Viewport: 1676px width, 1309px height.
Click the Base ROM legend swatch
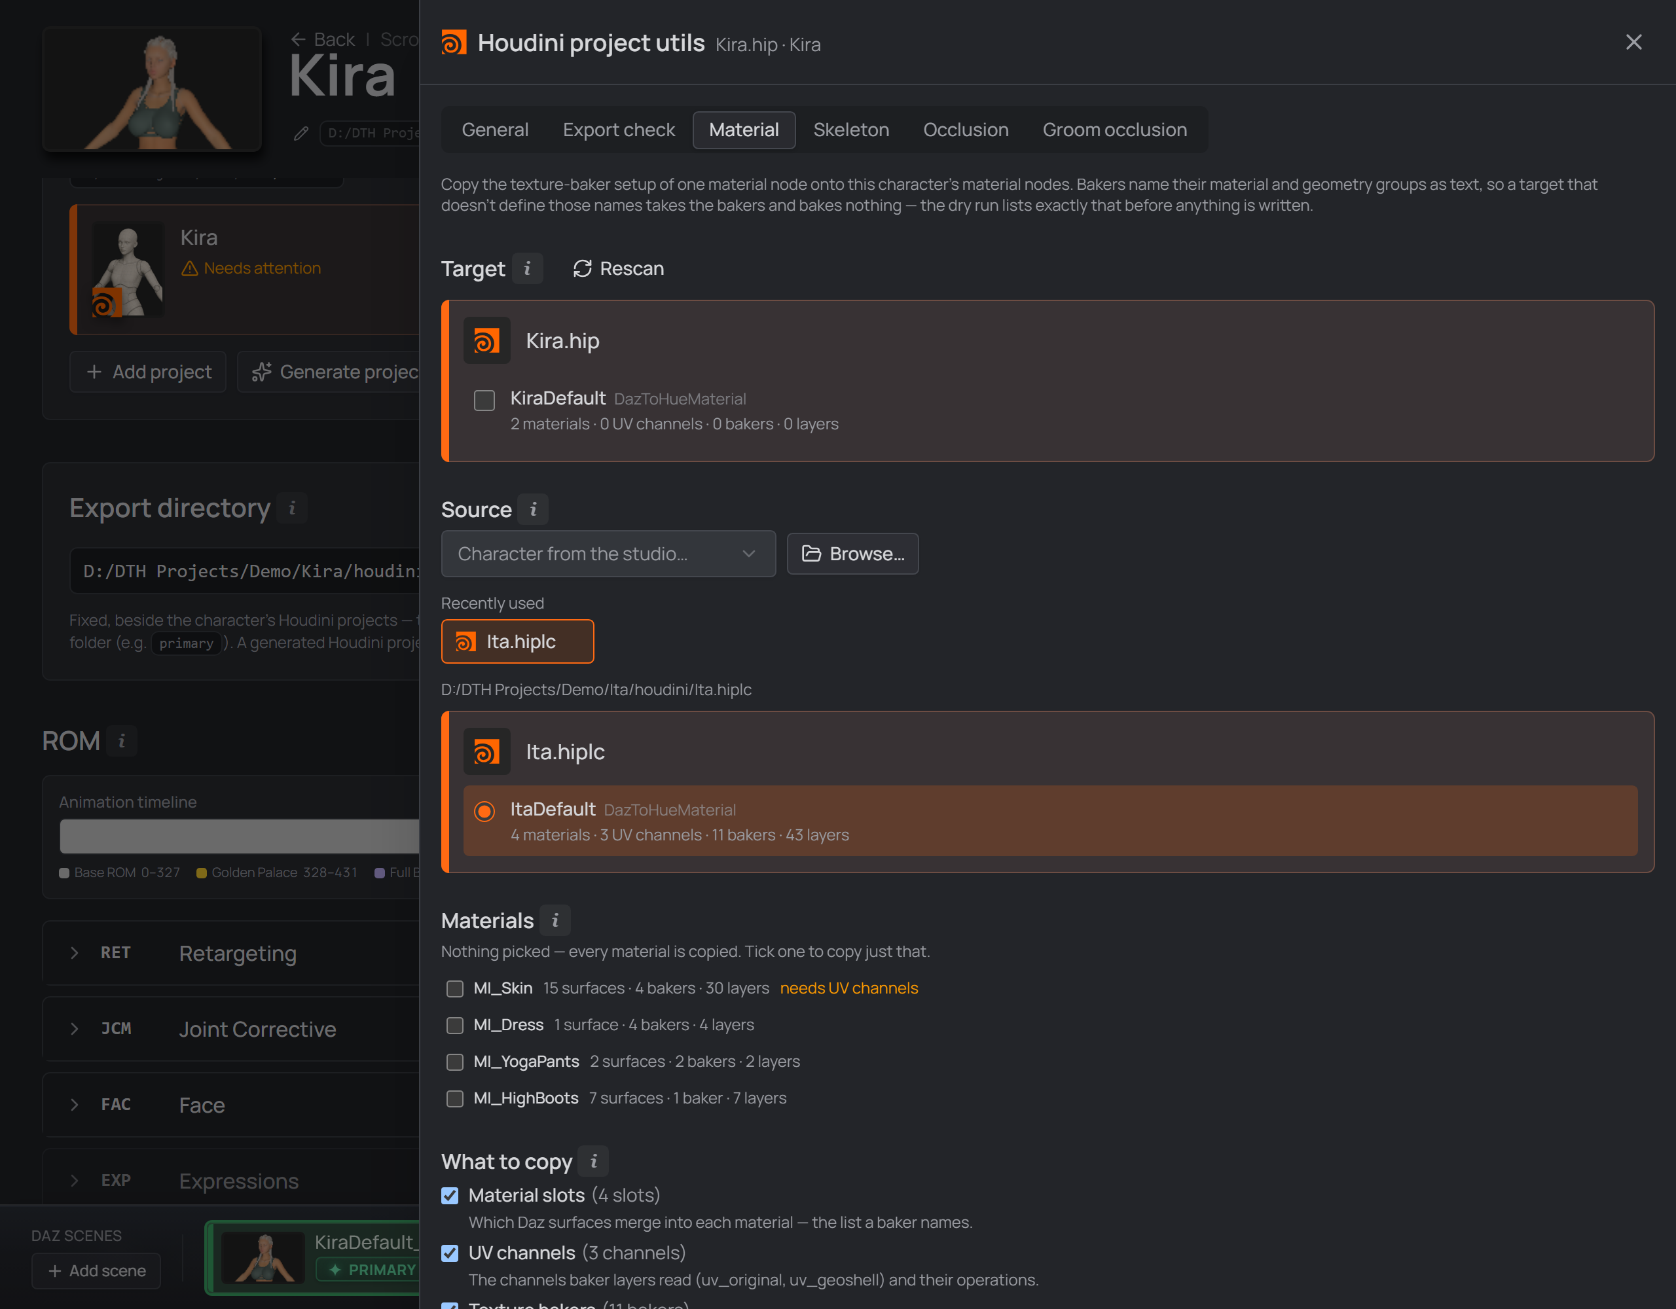[64, 873]
